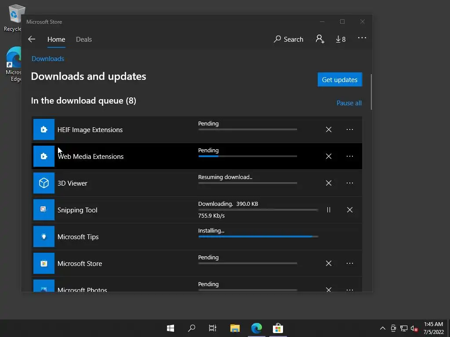This screenshot has height=337, width=450.
Task: Click the Snipping Tool app icon
Action: [44, 210]
